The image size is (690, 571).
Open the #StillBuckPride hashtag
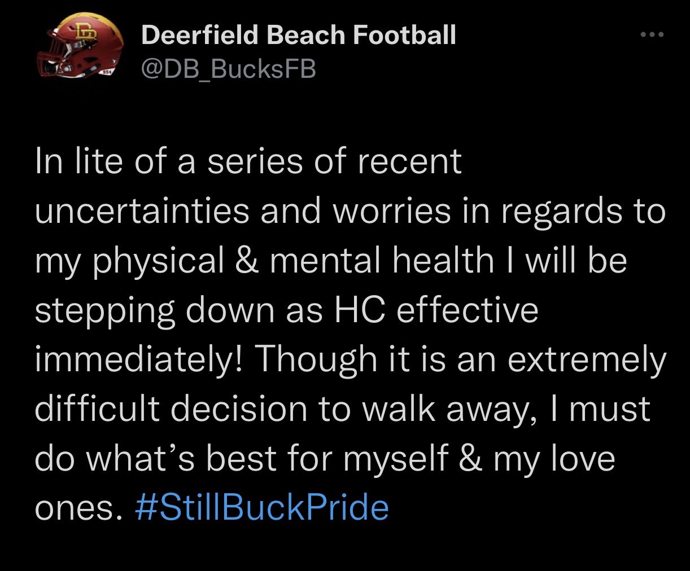coord(263,507)
